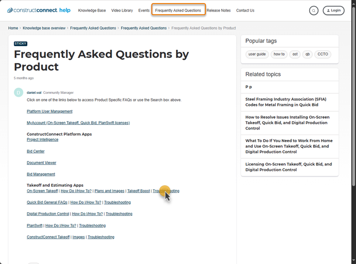This screenshot has height=264, width=356.
Task: Open Release Notes
Action: tap(219, 11)
